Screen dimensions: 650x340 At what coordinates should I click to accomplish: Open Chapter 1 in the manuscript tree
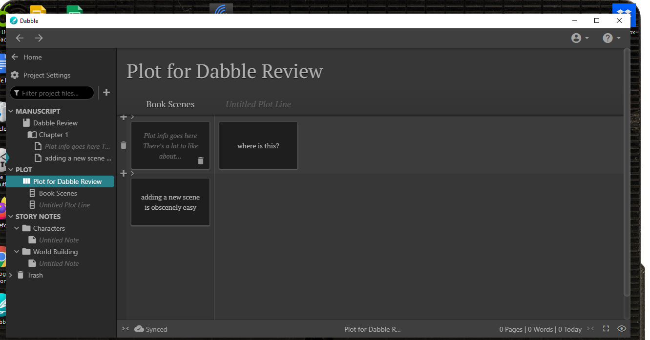point(53,135)
